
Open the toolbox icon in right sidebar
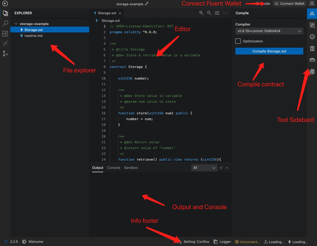point(312,60)
